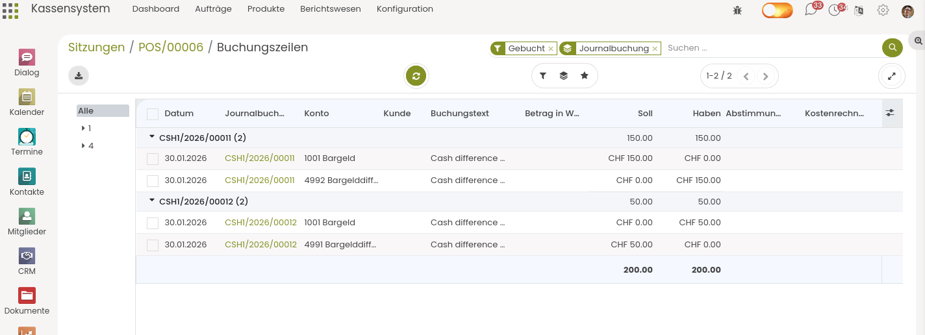Toggle the orange switch in top bar

click(777, 10)
